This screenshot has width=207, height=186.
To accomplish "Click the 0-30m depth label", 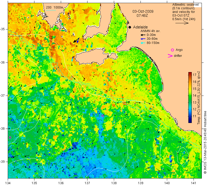I will [x=151, y=35].
